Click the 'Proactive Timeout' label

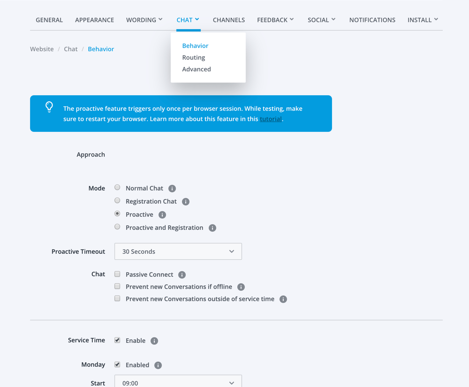coord(78,251)
